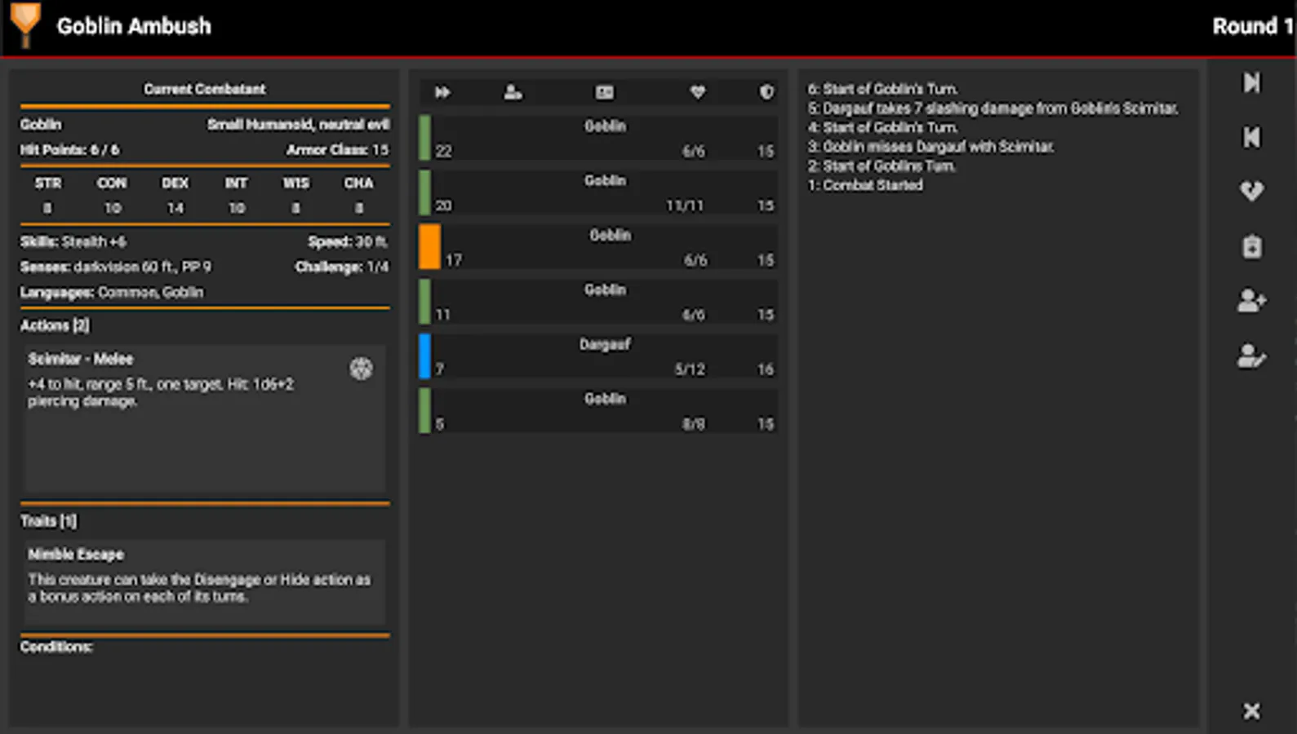The width and height of the screenshot is (1297, 734).
Task: Click the heart hit points column icon
Action: pyautogui.click(x=697, y=92)
